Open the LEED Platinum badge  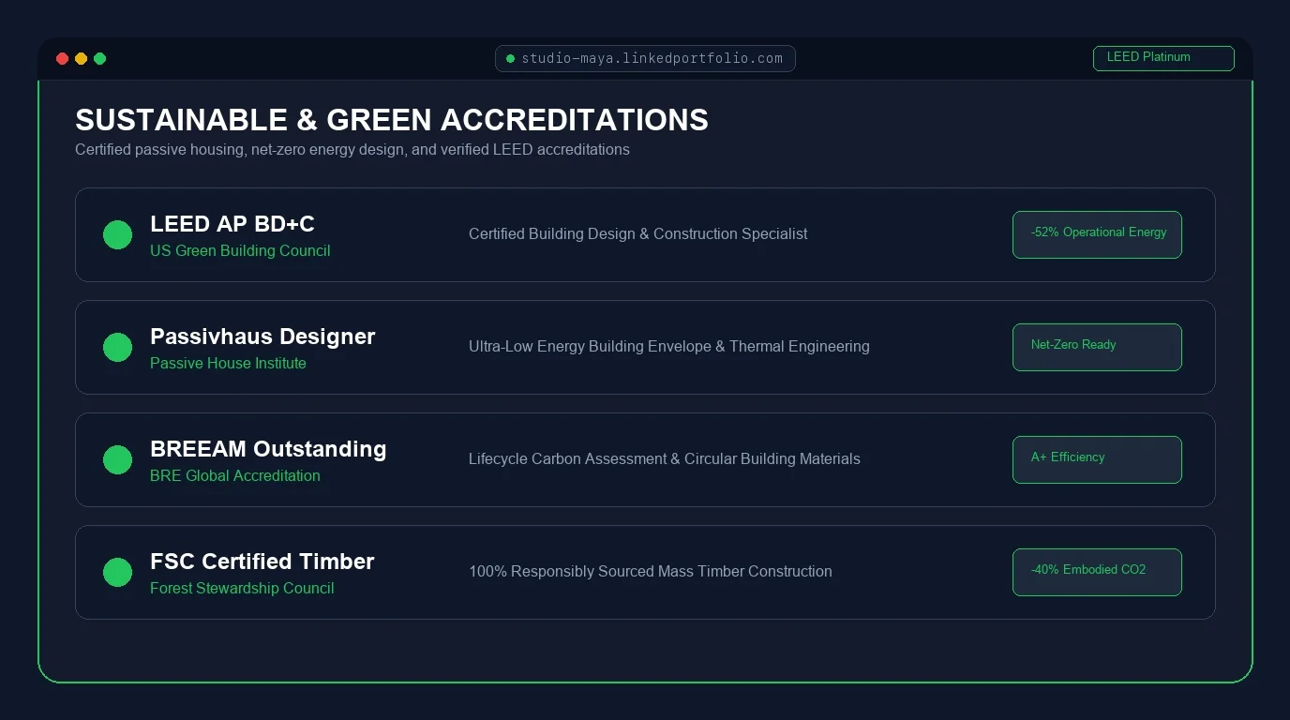click(1163, 58)
